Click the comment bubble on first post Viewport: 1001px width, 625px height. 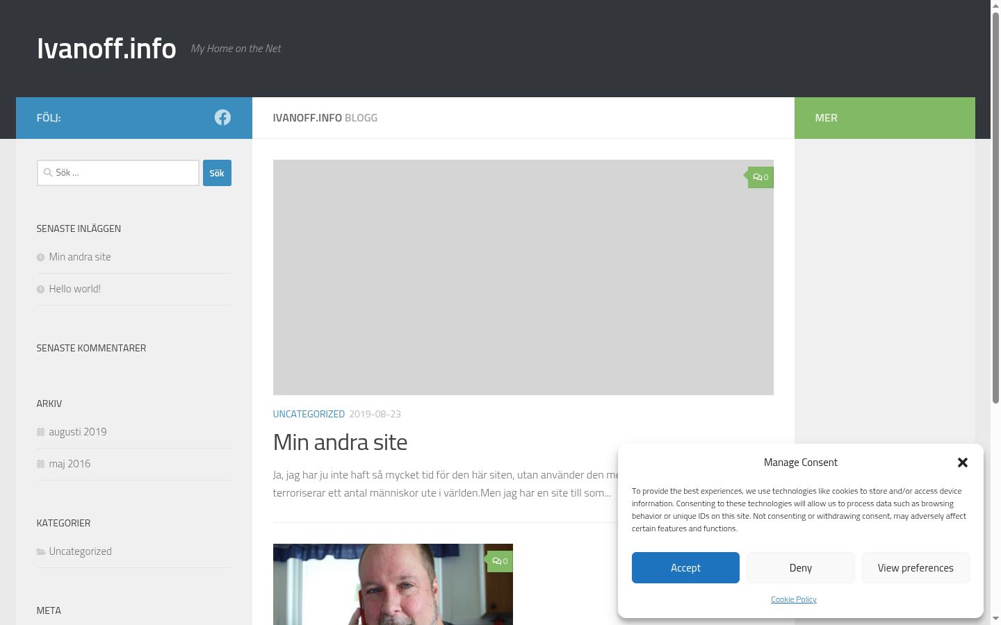(x=760, y=177)
